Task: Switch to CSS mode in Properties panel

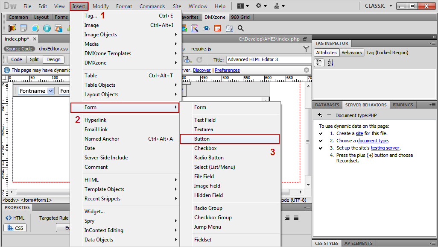Action: tap(15, 228)
